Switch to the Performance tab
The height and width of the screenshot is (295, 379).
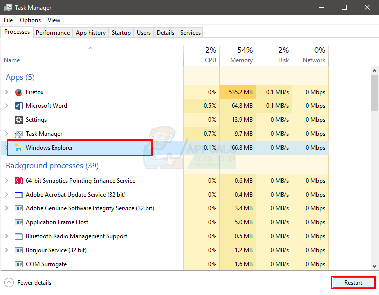point(53,33)
